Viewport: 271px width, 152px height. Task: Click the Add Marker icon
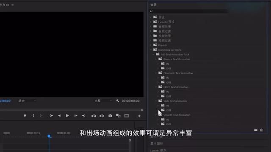[25, 116]
